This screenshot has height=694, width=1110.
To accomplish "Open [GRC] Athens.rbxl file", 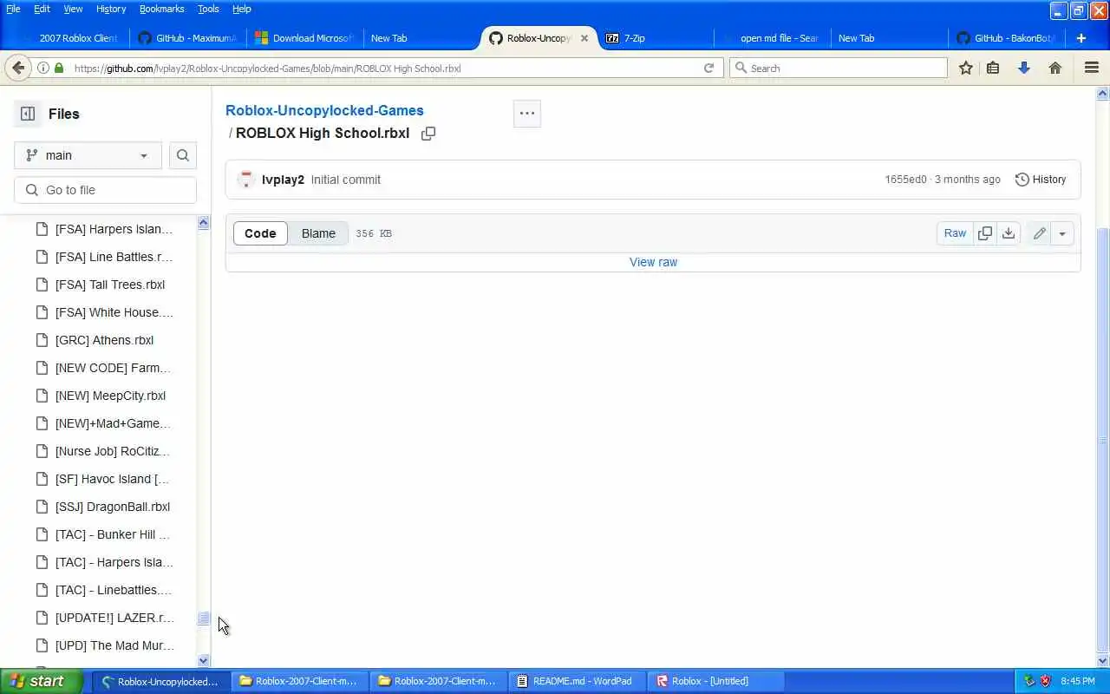I will point(104,340).
